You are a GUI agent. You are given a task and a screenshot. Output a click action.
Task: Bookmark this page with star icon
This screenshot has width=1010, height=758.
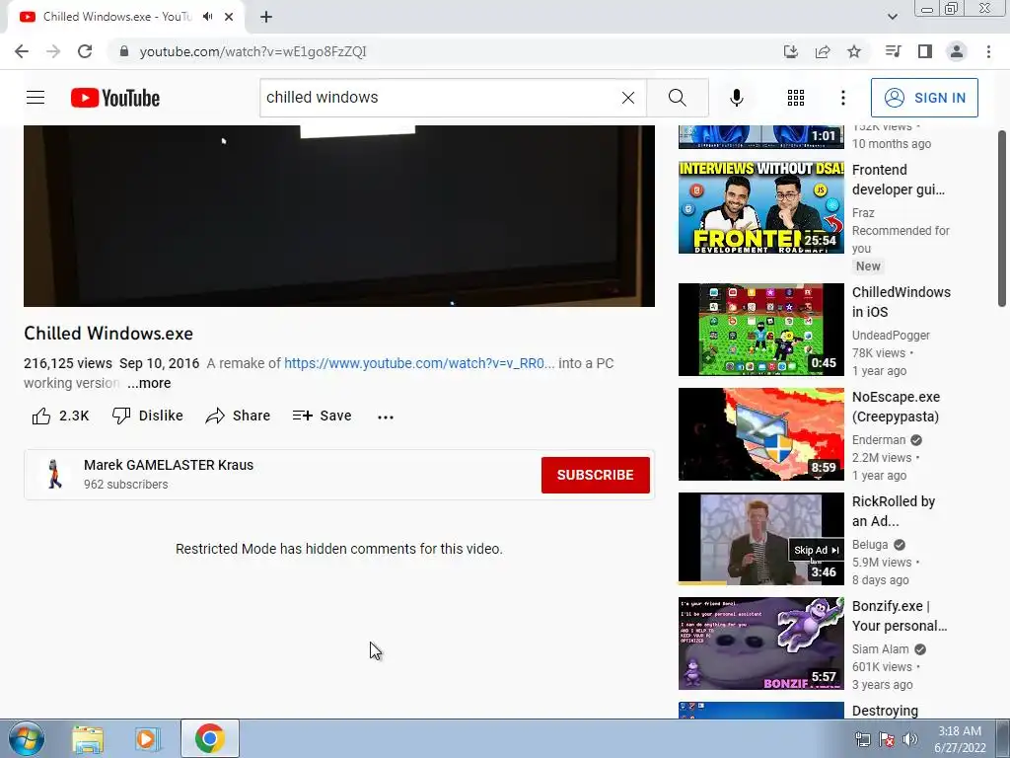[x=854, y=51]
